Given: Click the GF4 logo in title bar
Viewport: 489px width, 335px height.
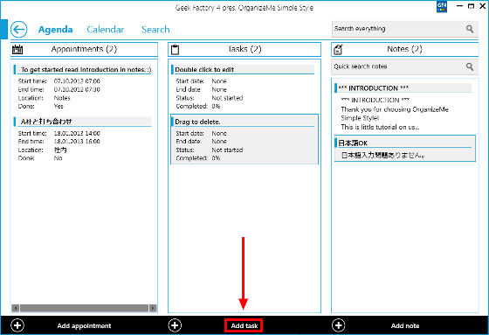Looking at the screenshot, I should click(x=442, y=7).
